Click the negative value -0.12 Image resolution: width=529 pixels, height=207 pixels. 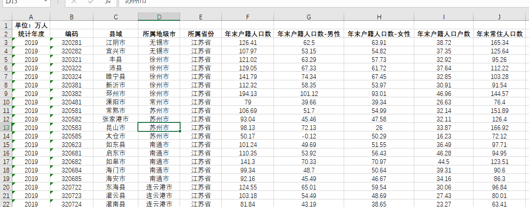click(x=309, y=136)
